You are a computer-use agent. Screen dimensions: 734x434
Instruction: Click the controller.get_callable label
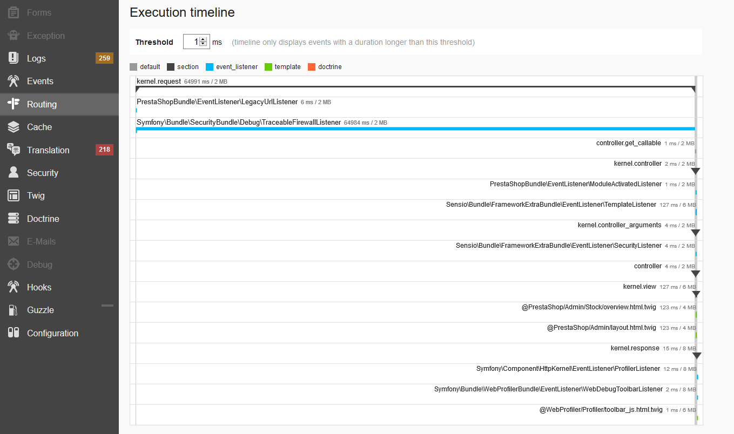(629, 143)
